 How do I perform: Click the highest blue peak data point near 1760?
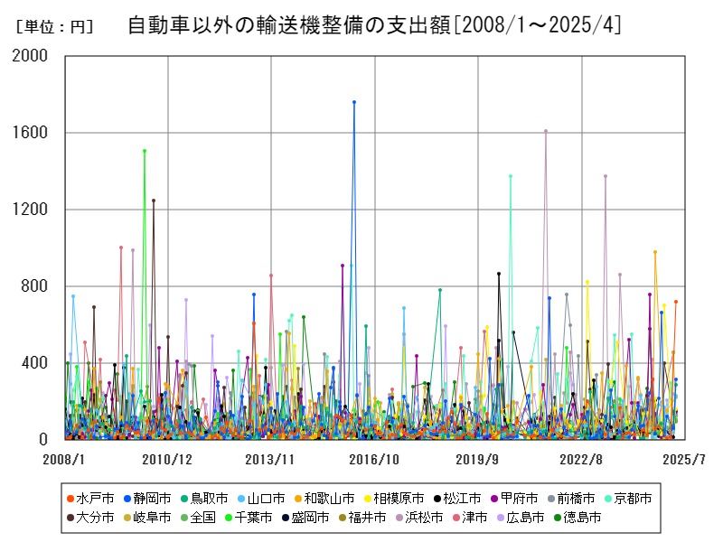coord(354,102)
